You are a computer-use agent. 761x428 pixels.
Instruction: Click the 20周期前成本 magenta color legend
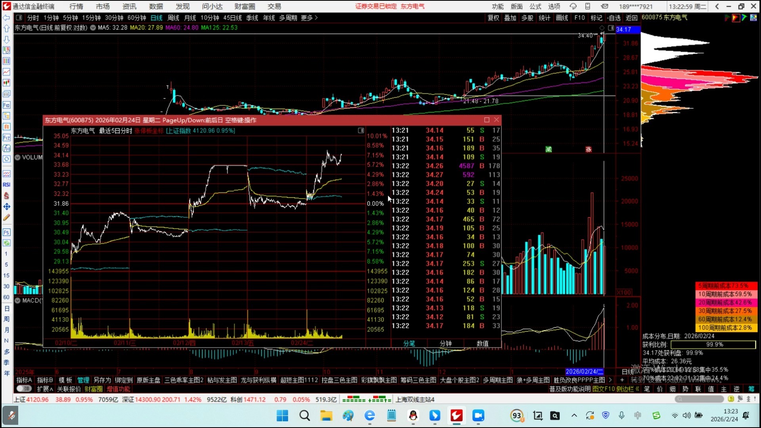point(725,302)
